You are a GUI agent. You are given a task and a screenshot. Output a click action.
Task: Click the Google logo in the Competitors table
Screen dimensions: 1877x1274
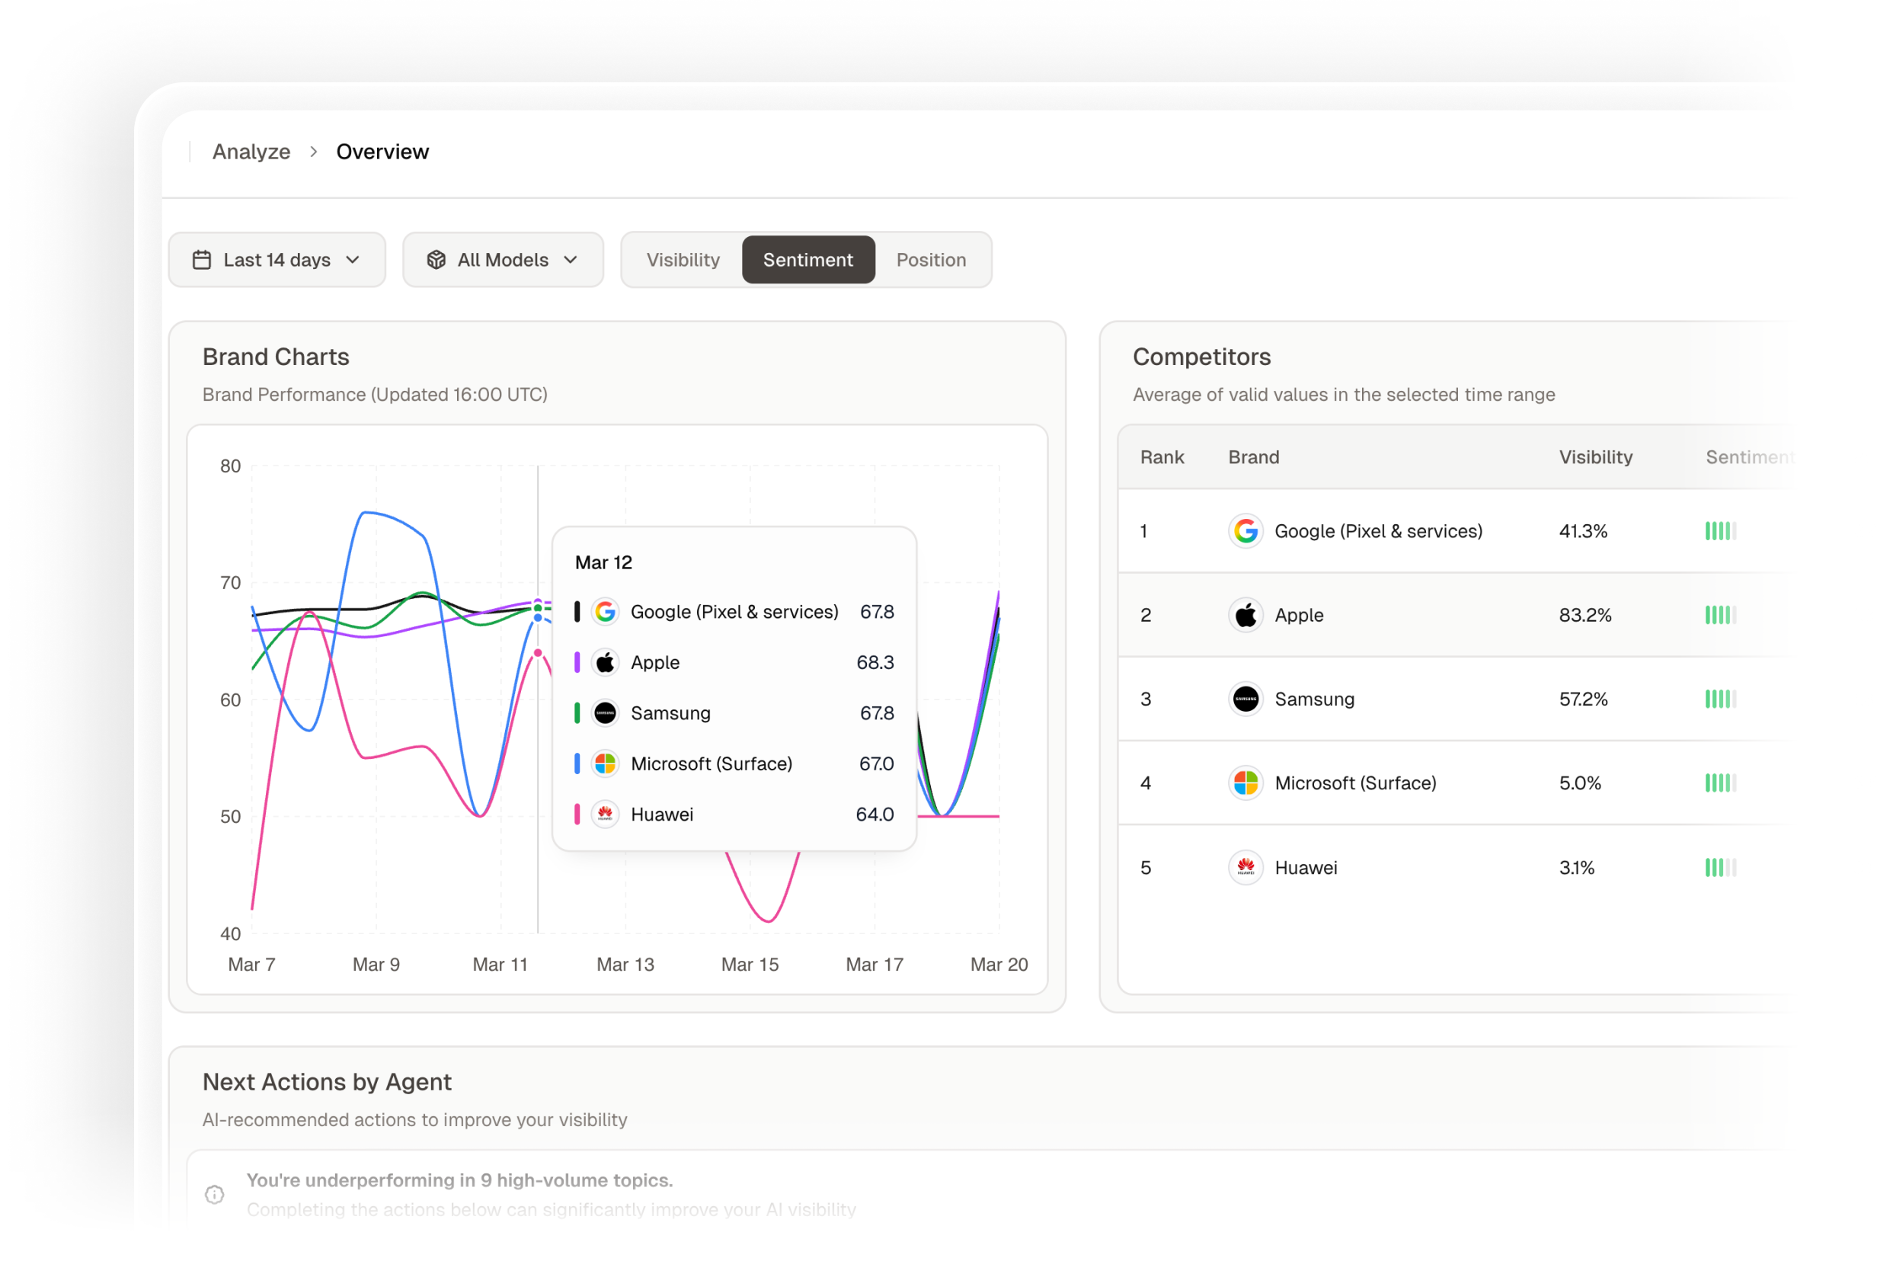[x=1245, y=531]
